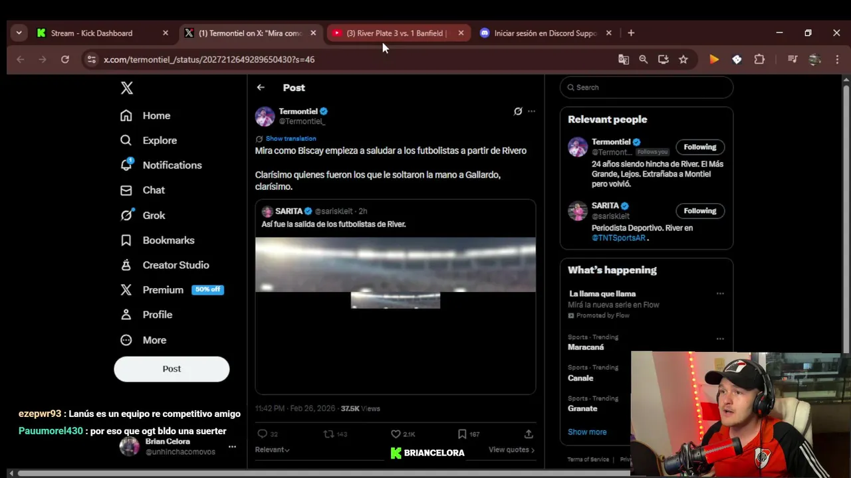Open the Granate trending topic
851x478 pixels.
582,408
